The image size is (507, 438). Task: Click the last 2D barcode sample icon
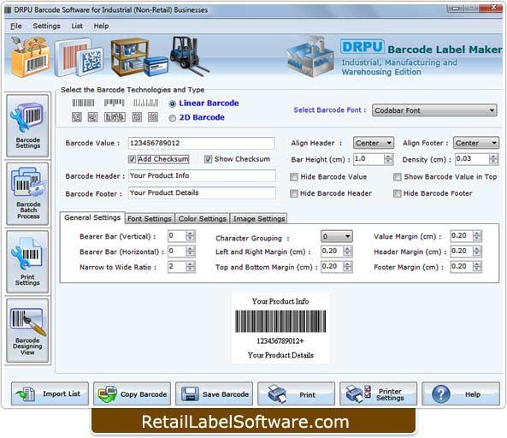(153, 117)
